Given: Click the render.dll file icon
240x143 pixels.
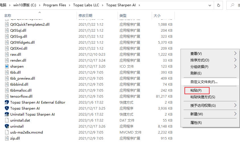Looking at the screenshot, I should (x=7, y=60).
